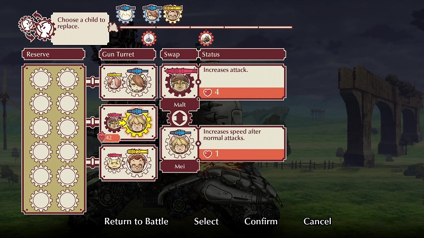This screenshot has width=424, height=238.
Task: Open the Reserve column header
Action: coord(54,54)
